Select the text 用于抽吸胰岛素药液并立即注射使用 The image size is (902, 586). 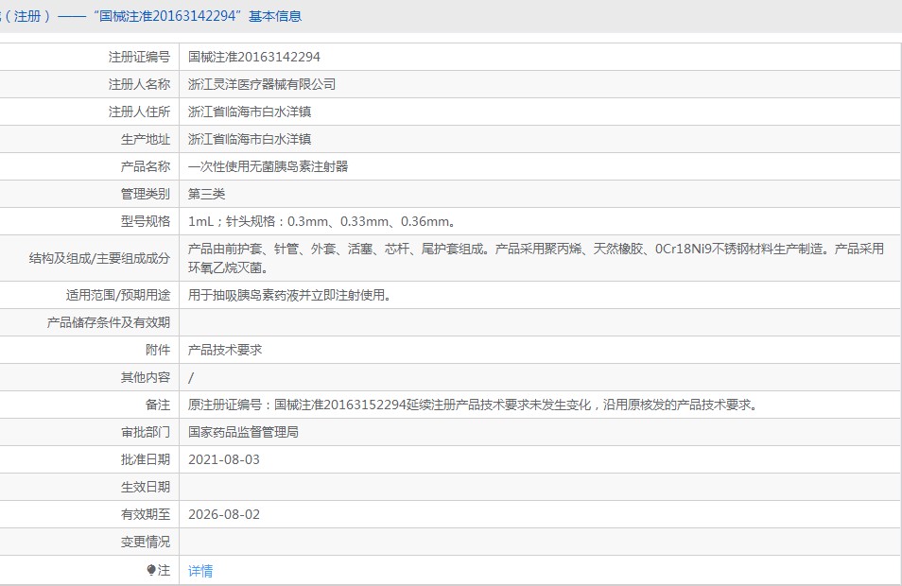point(289,295)
